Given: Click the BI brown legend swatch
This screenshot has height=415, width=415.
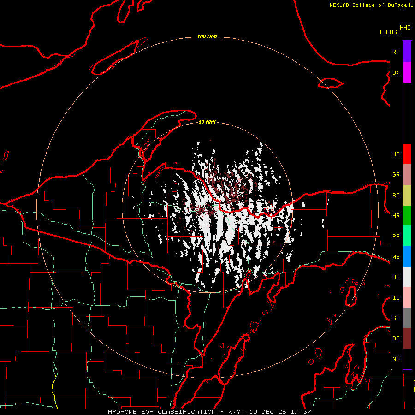Looking at the screenshot, I should click(407, 338).
